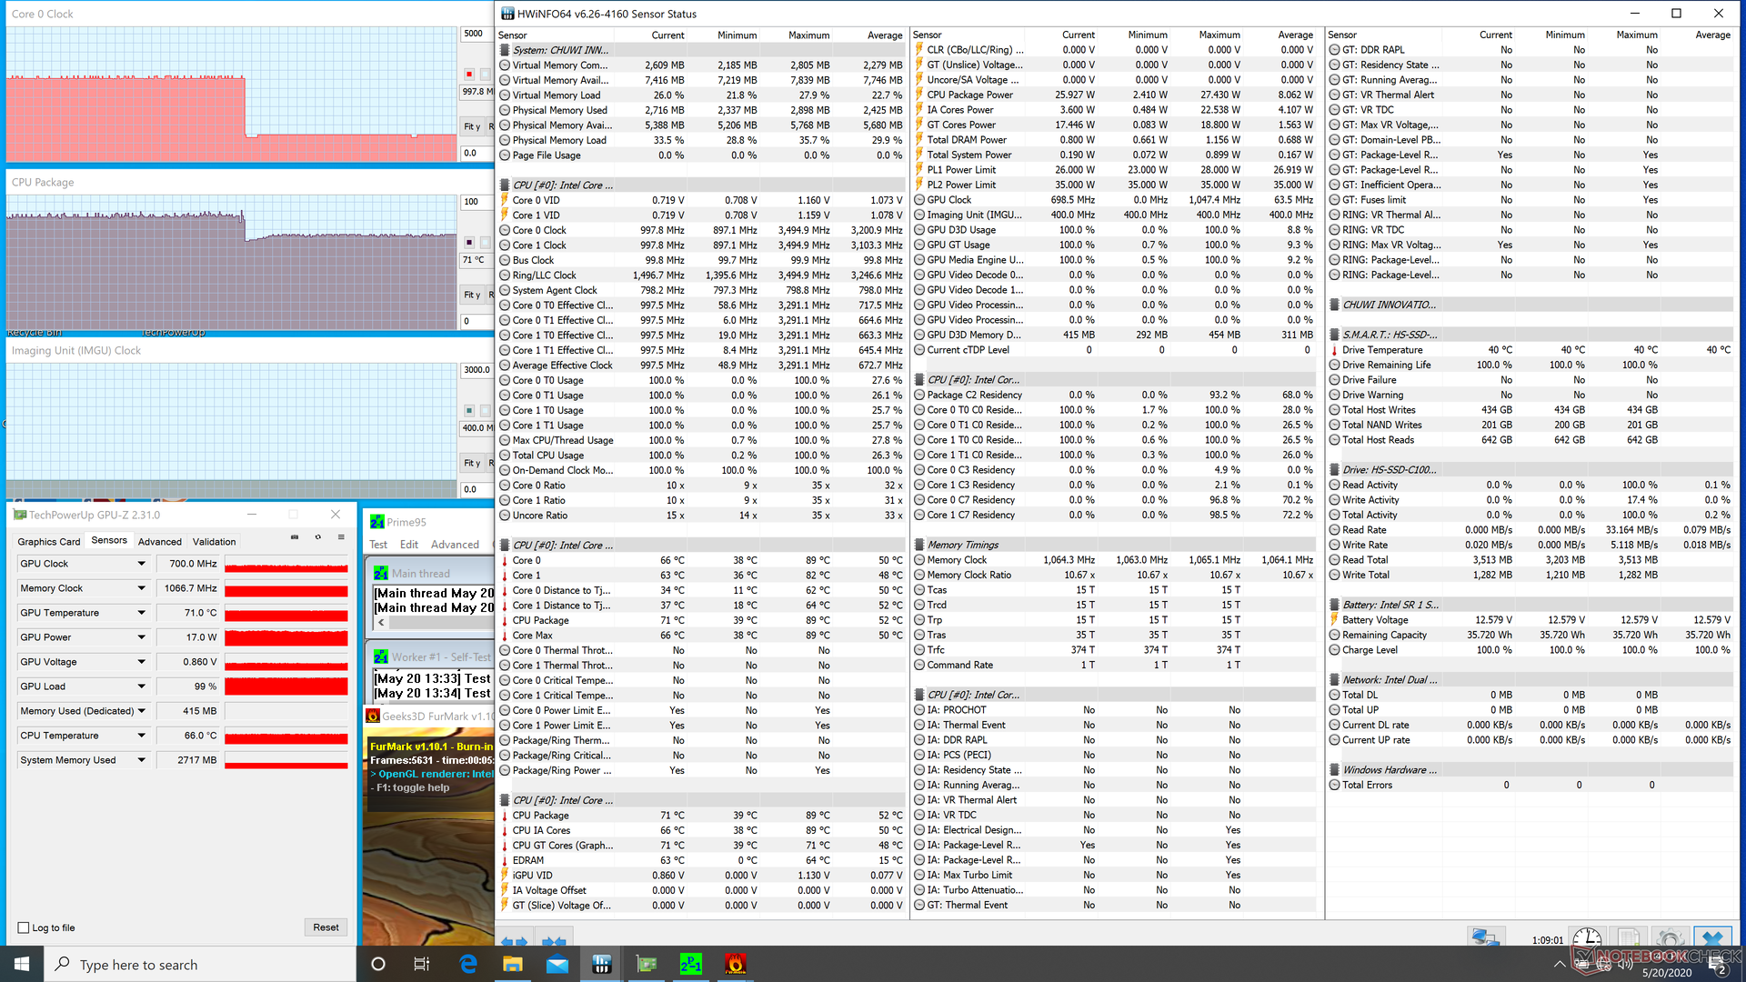
Task: Click the GPU-Z Reset button
Action: coord(326,927)
